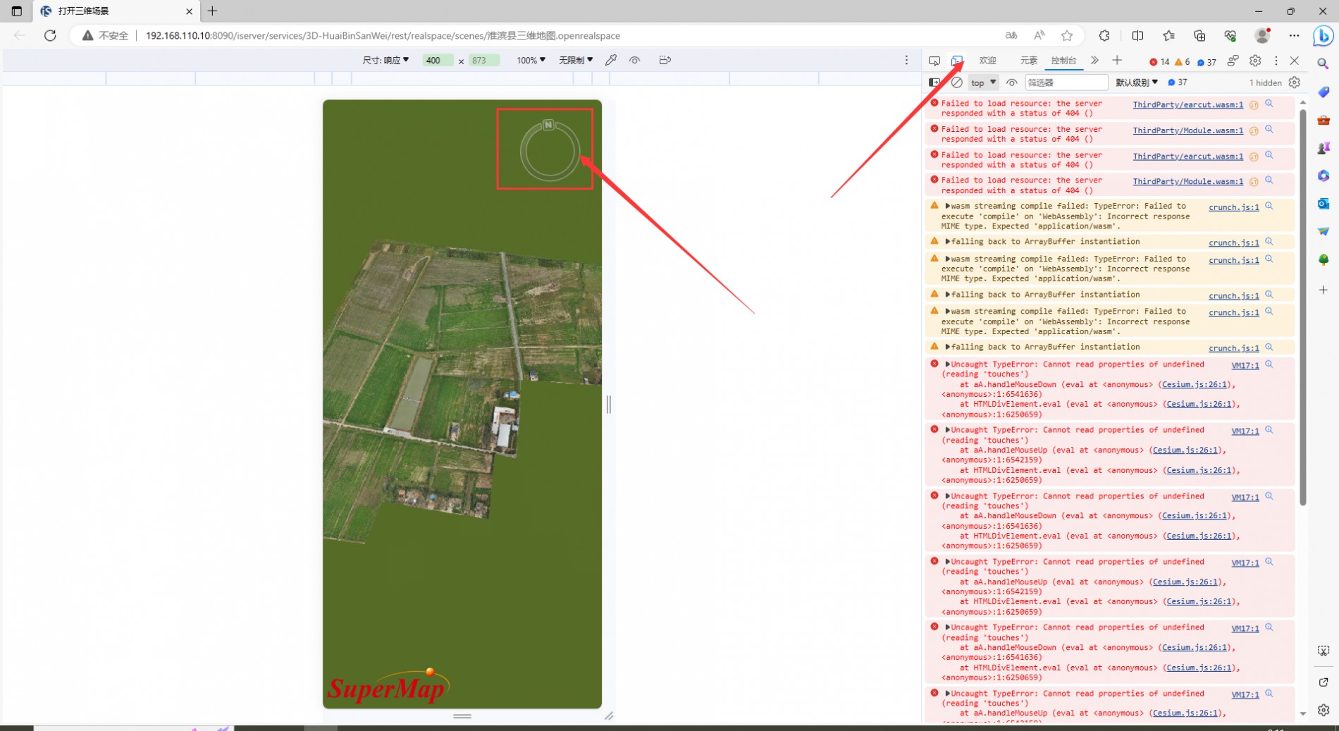The height and width of the screenshot is (731, 1339).
Task: Click the first Cesium.js:26:1 link
Action: (x=1195, y=385)
